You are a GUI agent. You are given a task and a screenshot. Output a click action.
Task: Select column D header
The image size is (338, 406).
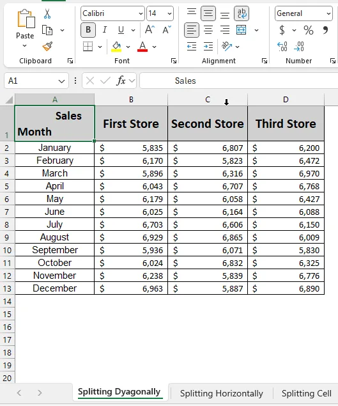[x=286, y=100]
